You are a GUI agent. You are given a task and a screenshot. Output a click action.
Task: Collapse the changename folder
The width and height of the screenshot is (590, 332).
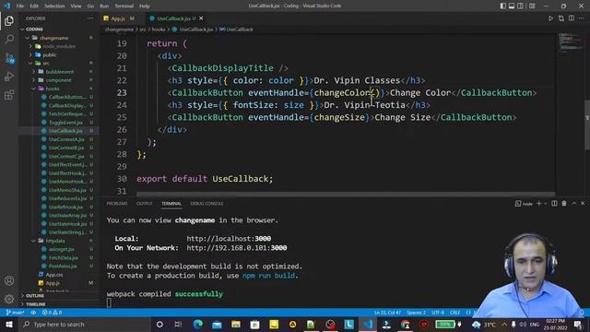point(53,38)
